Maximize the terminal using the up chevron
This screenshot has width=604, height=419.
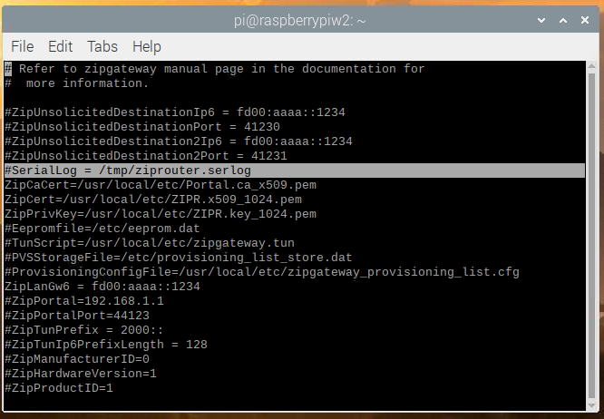(x=563, y=20)
